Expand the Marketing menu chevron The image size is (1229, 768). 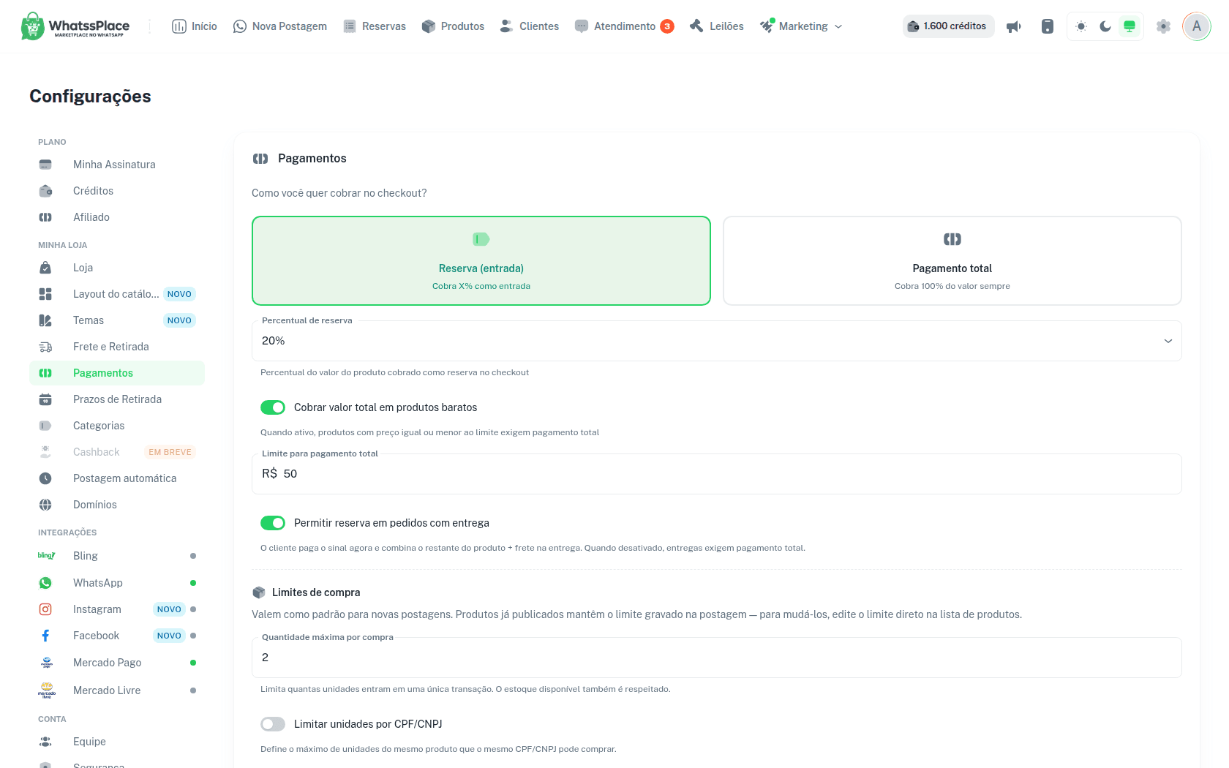pos(838,27)
